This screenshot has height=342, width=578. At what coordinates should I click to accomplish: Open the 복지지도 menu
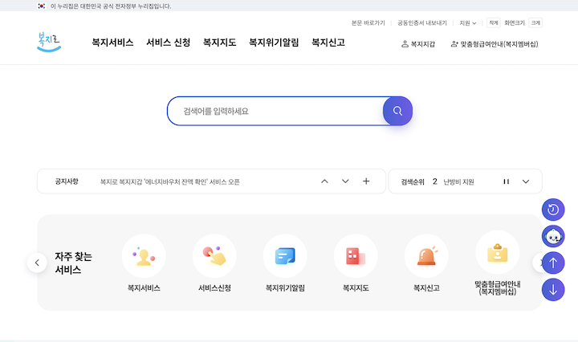pyautogui.click(x=219, y=43)
